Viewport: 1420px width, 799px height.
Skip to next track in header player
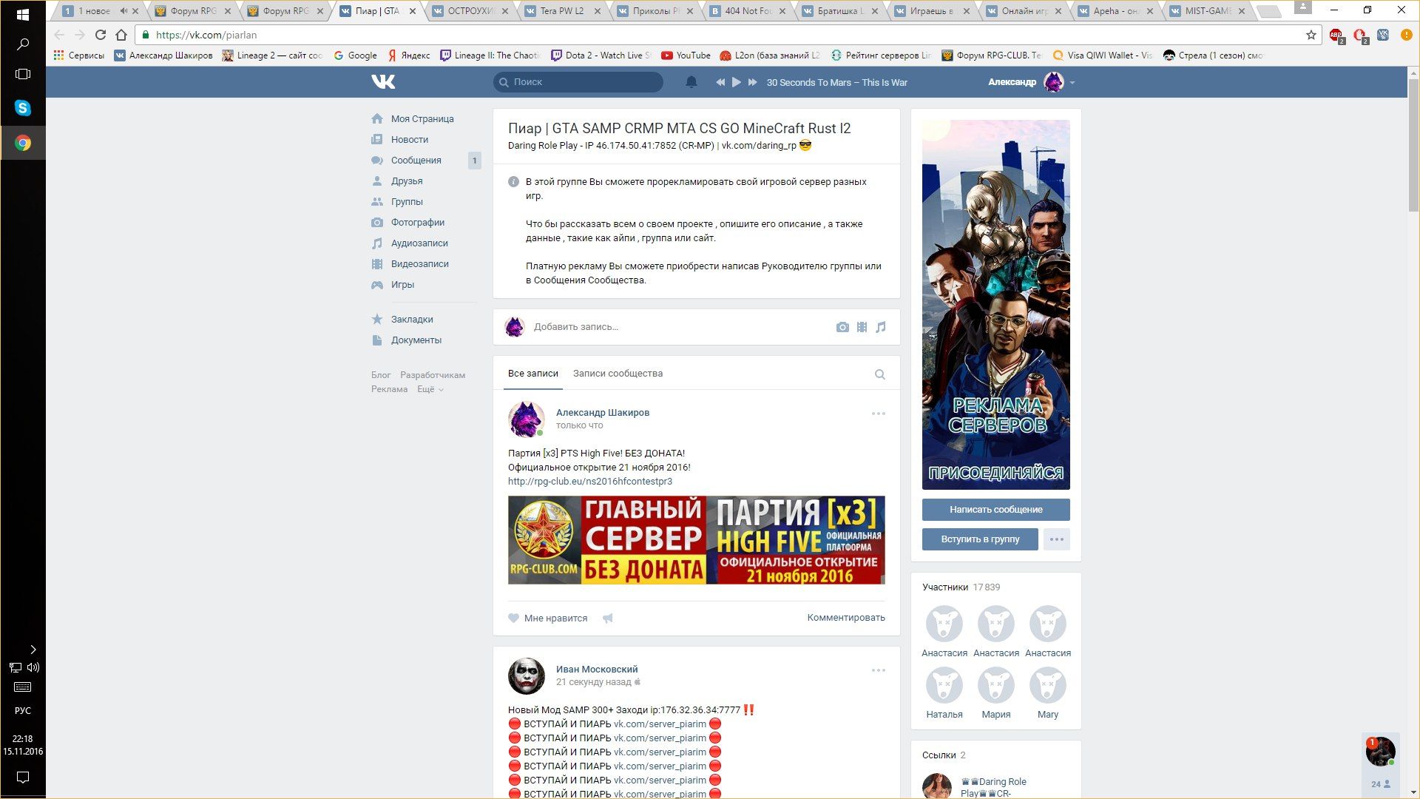coord(752,82)
